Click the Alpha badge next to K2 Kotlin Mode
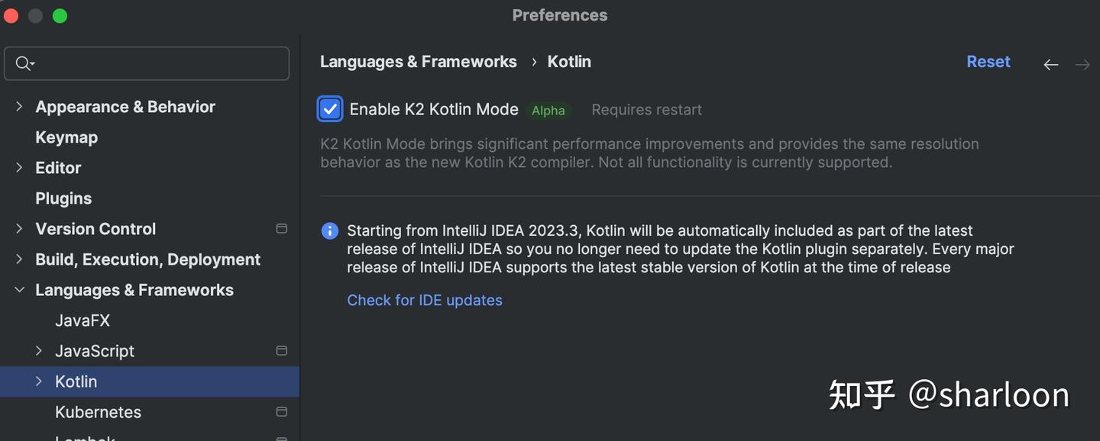Viewport: 1100px width, 441px height. (548, 110)
